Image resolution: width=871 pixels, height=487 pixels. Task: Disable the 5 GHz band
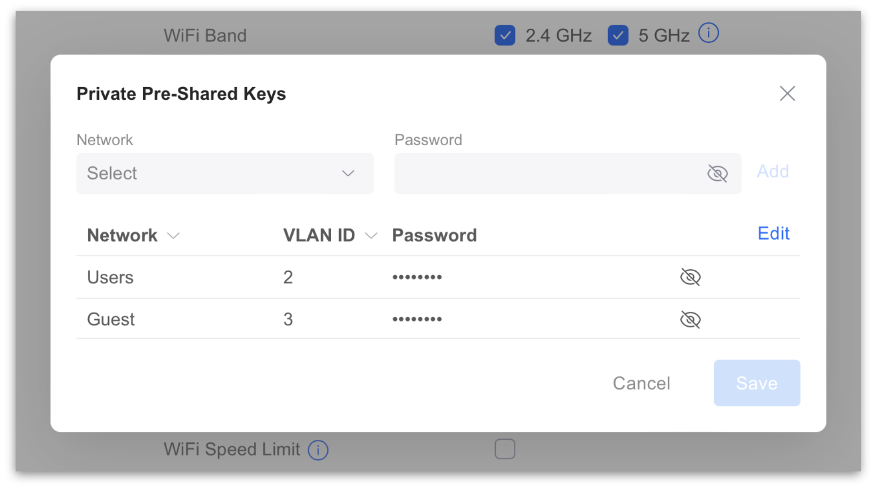(618, 35)
